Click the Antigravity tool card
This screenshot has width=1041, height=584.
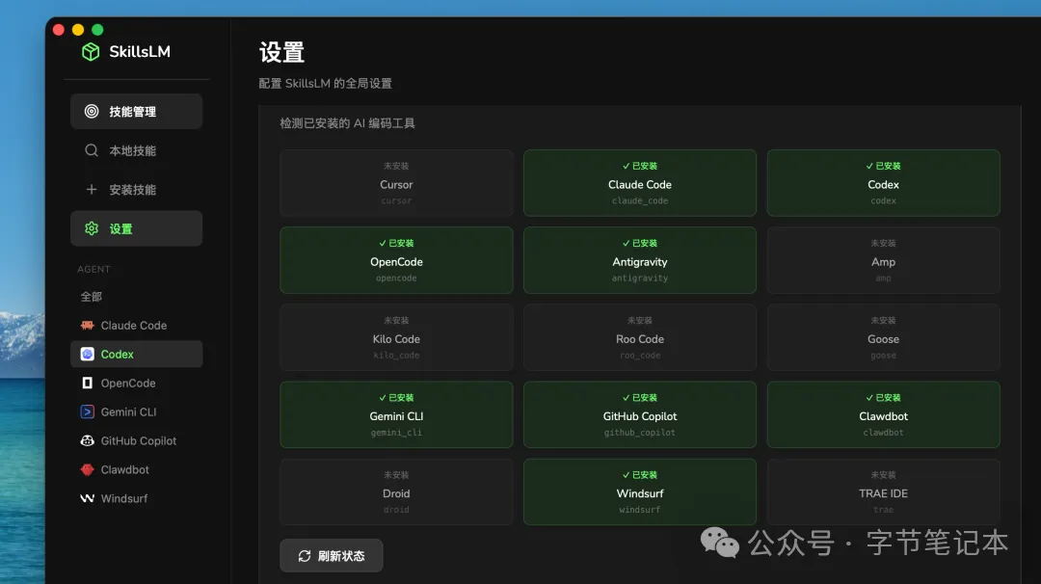639,260
